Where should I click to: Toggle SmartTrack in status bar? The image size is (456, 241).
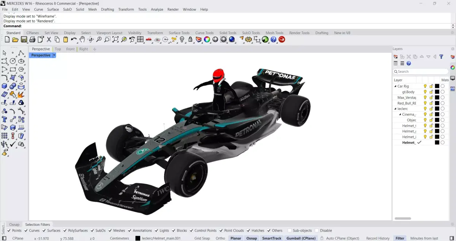(272, 238)
